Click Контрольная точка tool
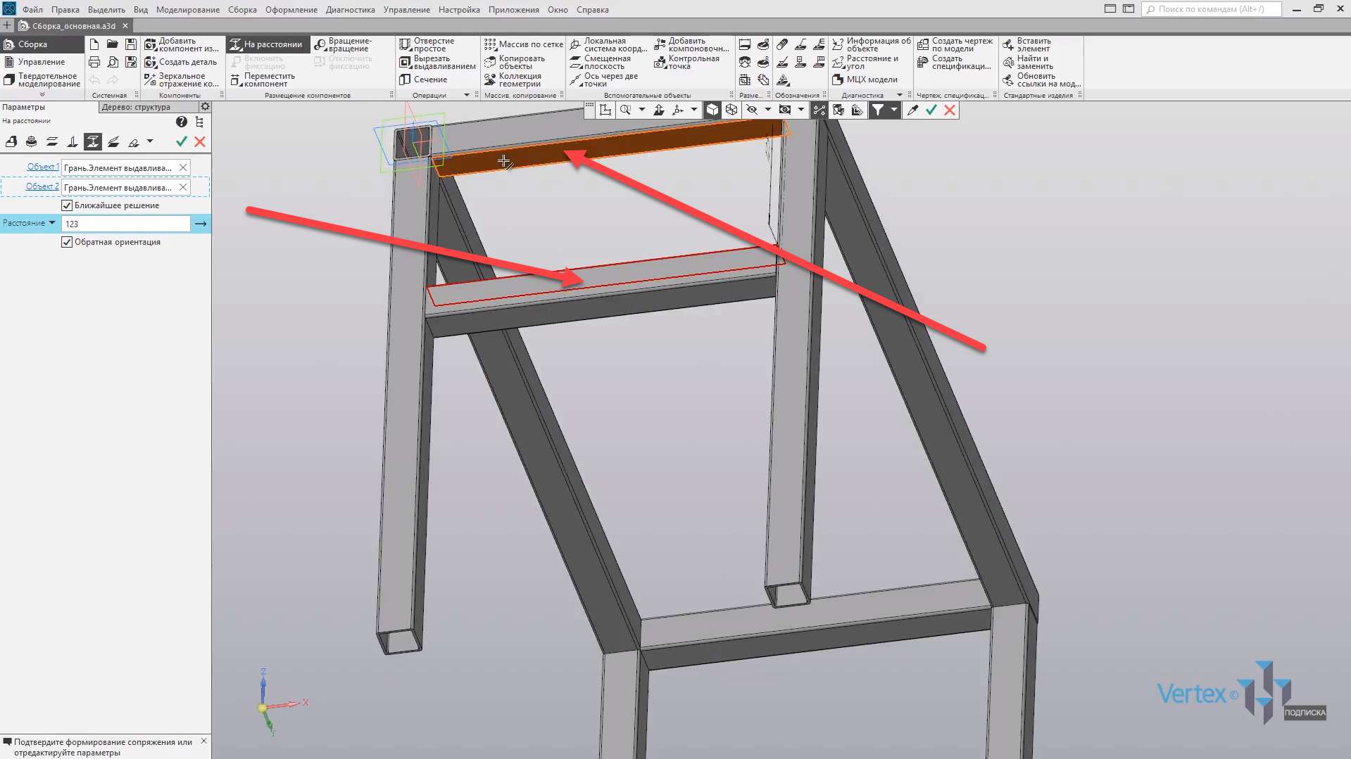 (x=687, y=62)
